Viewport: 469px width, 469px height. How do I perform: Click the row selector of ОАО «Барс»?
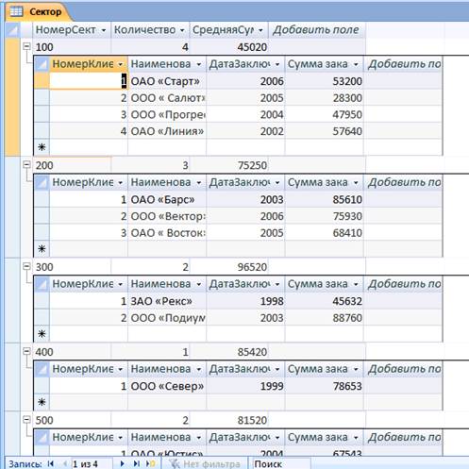(x=42, y=199)
